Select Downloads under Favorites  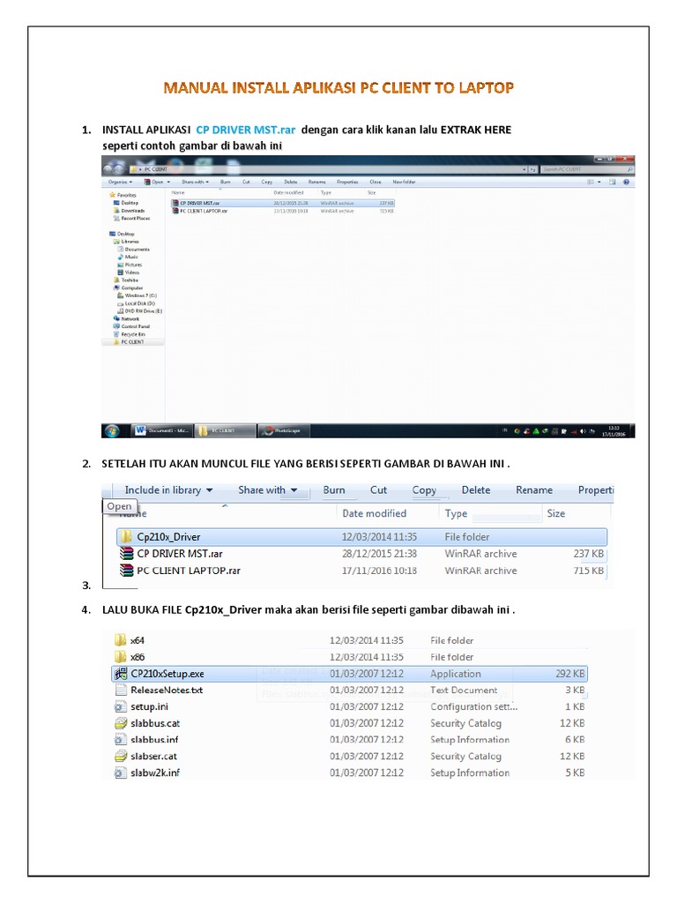tap(129, 211)
